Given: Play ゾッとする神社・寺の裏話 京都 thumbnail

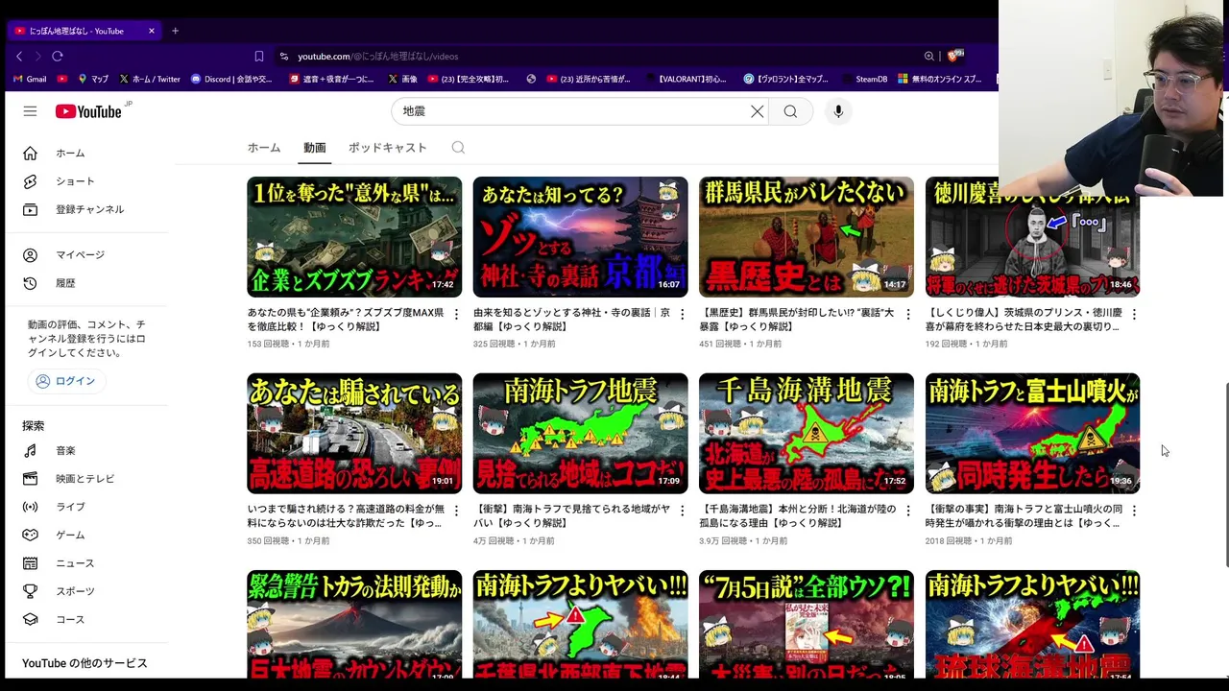Looking at the screenshot, I should 580,237.
